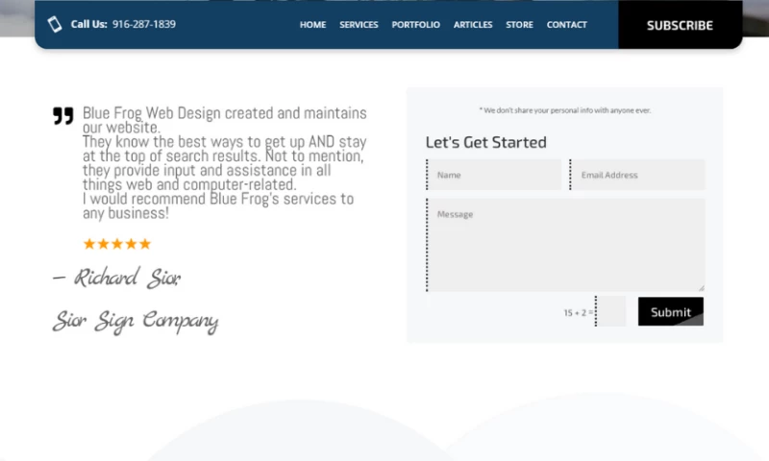Open the Contact page
The height and width of the screenshot is (461, 769).
tap(566, 25)
